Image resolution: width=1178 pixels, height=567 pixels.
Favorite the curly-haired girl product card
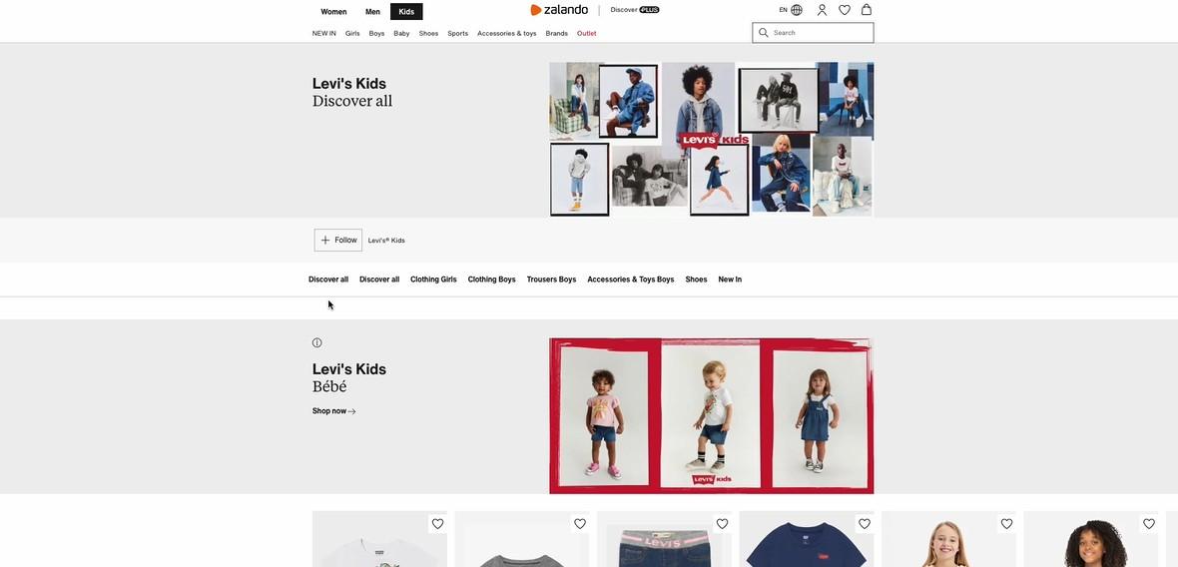coord(1149,523)
